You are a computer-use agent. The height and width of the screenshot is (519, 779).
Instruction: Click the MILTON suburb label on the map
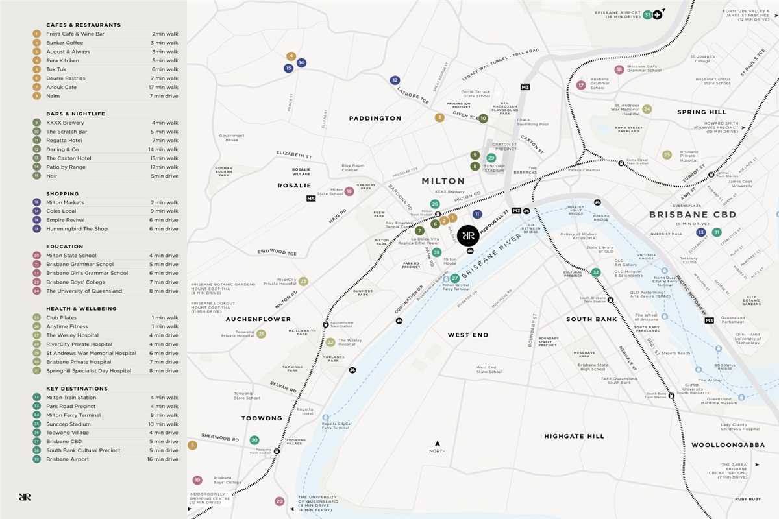(x=443, y=181)
